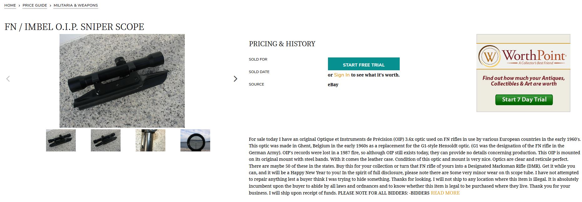Expand description with READ MORE
The image size is (582, 202).
445,193
